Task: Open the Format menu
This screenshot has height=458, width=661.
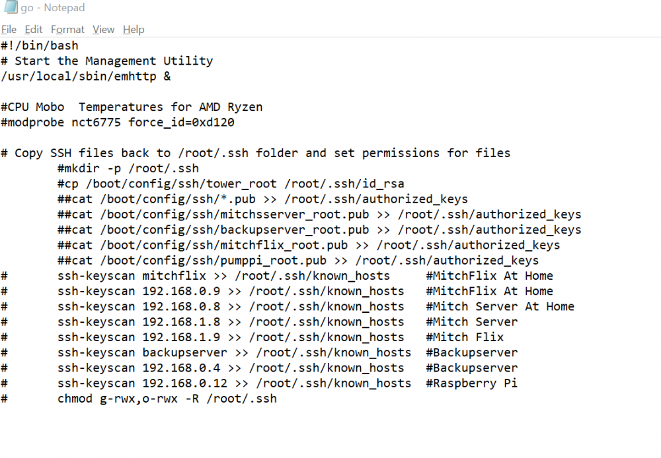Action: point(67,30)
